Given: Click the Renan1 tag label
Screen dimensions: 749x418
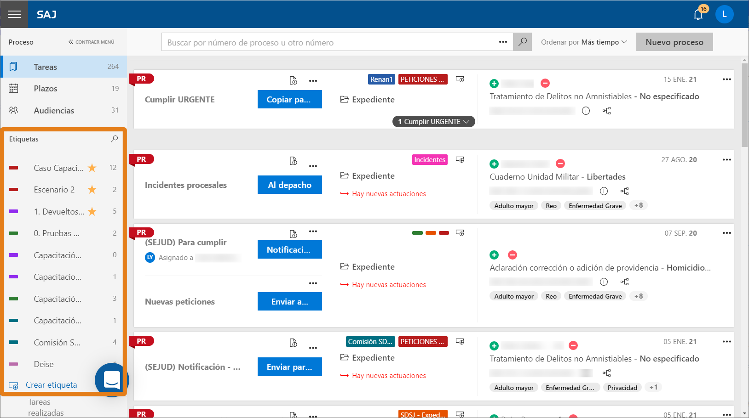Looking at the screenshot, I should click(381, 79).
